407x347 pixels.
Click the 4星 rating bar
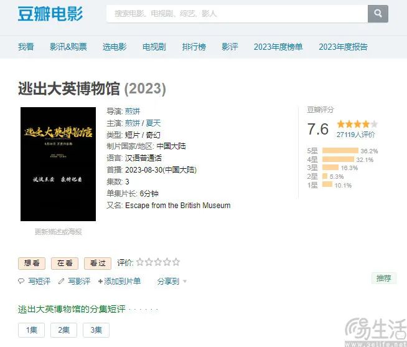coord(338,159)
